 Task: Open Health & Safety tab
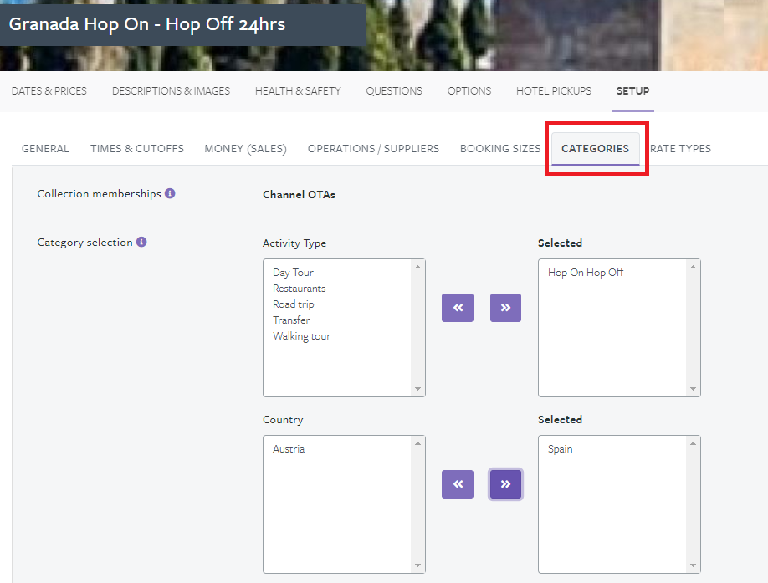[x=298, y=91]
